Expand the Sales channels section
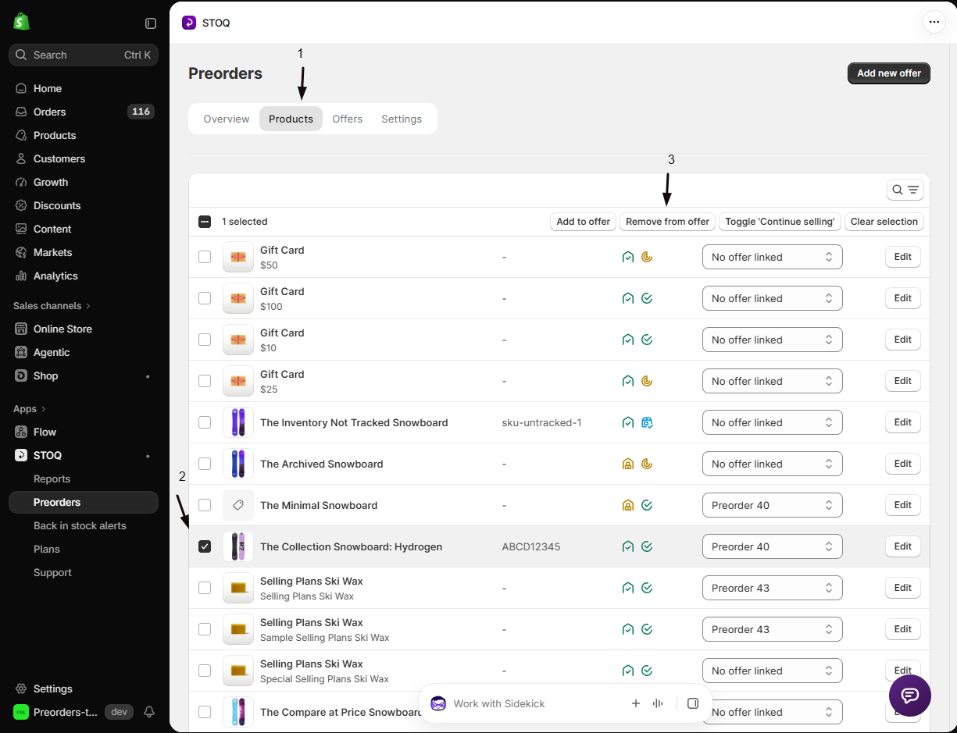This screenshot has width=957, height=733. pos(52,306)
